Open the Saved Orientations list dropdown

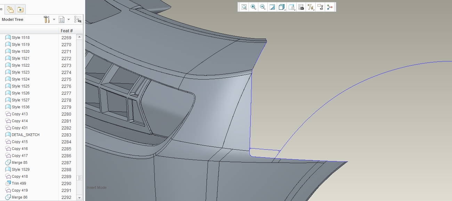tap(292, 7)
